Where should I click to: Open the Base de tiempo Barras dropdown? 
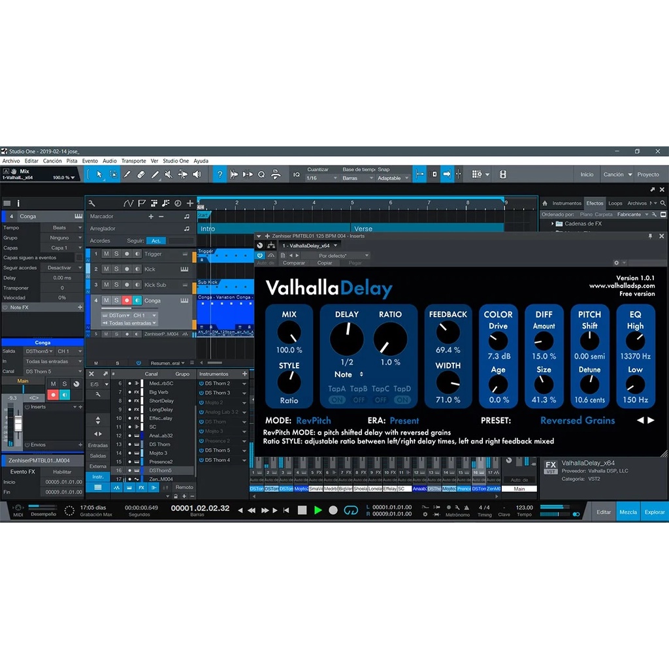[357, 178]
